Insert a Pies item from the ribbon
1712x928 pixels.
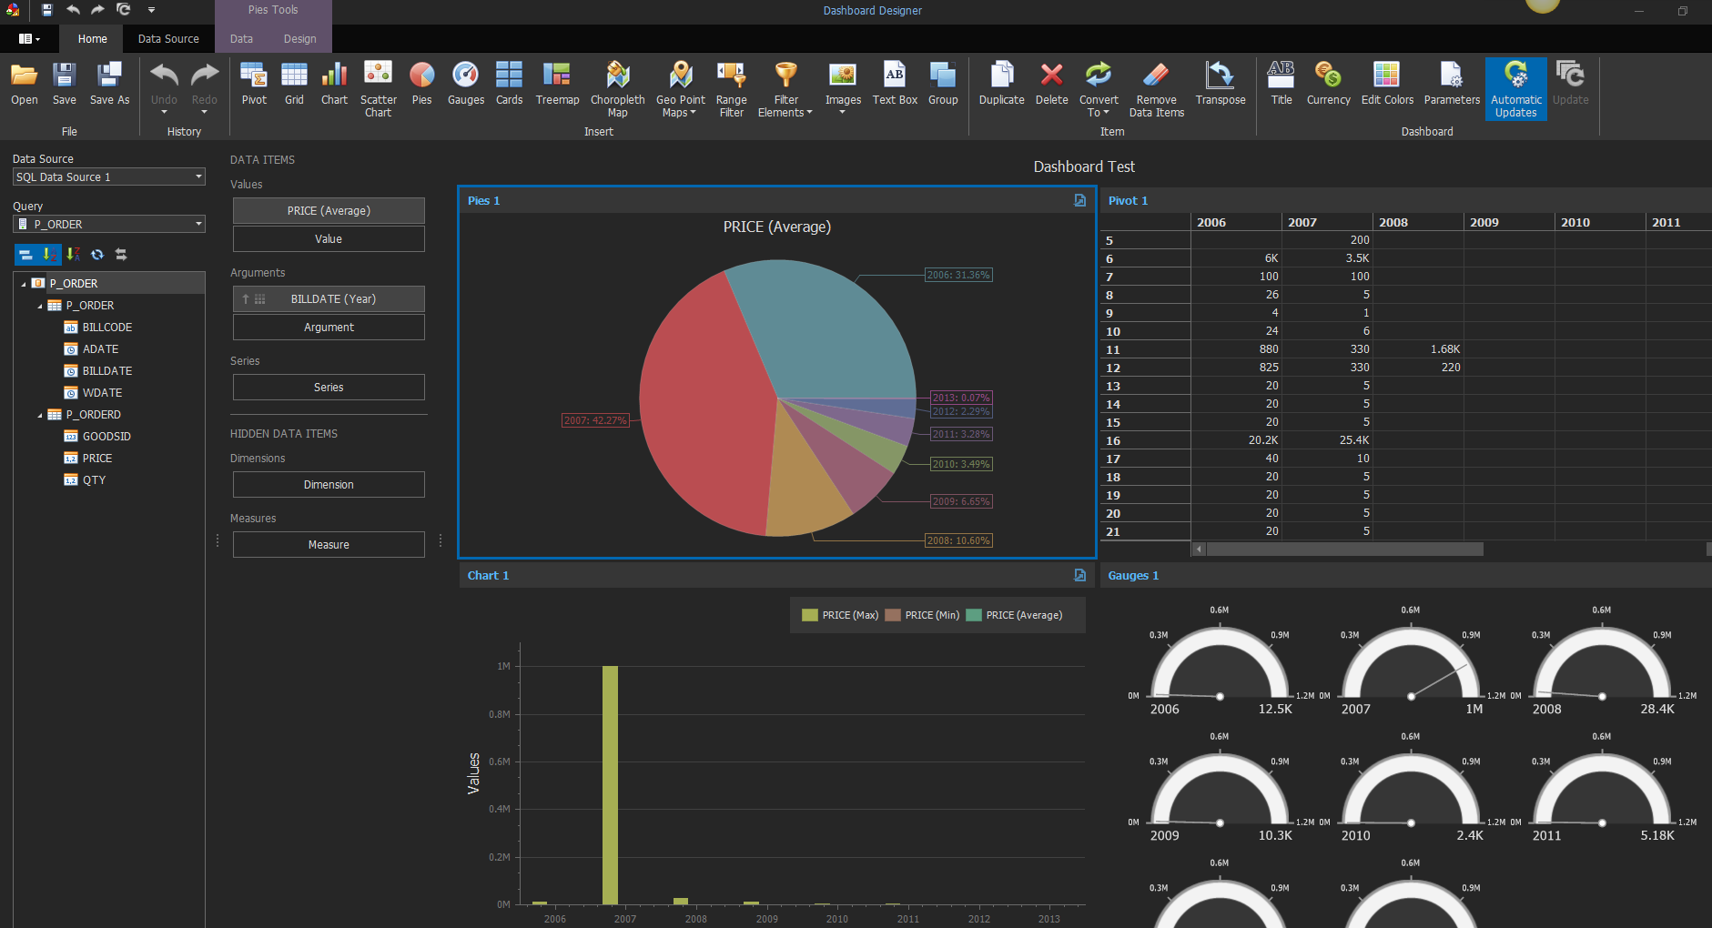pos(421,84)
